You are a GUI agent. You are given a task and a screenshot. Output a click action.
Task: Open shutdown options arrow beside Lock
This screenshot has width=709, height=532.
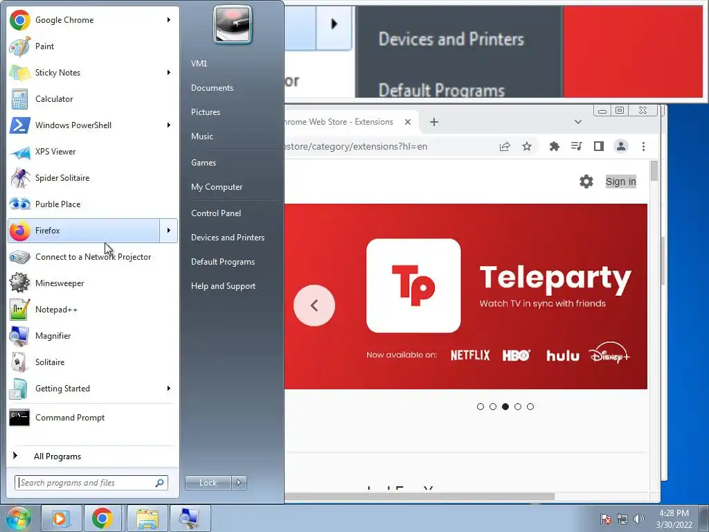click(x=239, y=483)
